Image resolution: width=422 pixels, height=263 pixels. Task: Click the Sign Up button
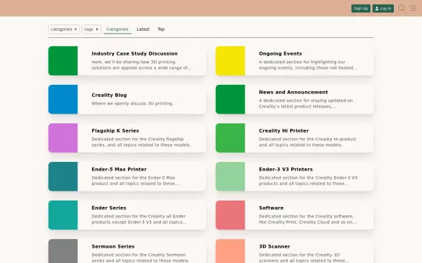361,8
